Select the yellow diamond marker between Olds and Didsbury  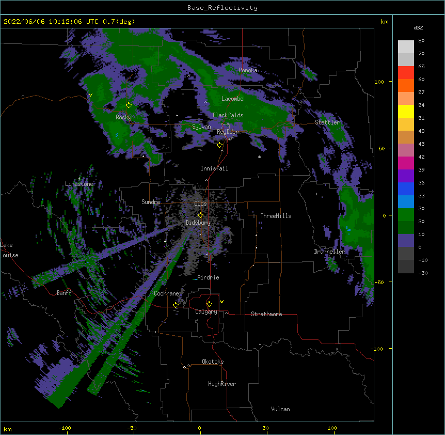tap(200, 215)
